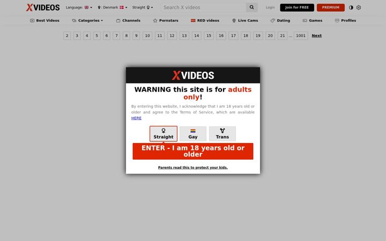Viewport: 386px width, 241px height.
Task: Go to page 16
Action: pos(221,36)
